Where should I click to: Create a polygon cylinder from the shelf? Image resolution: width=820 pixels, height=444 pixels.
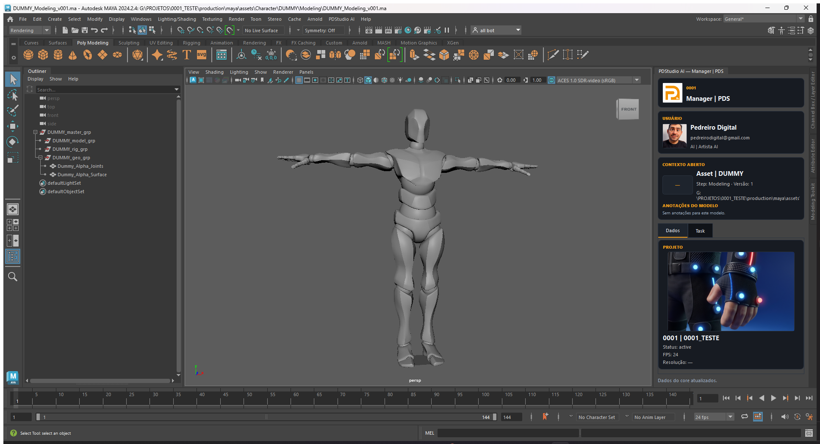tap(58, 55)
